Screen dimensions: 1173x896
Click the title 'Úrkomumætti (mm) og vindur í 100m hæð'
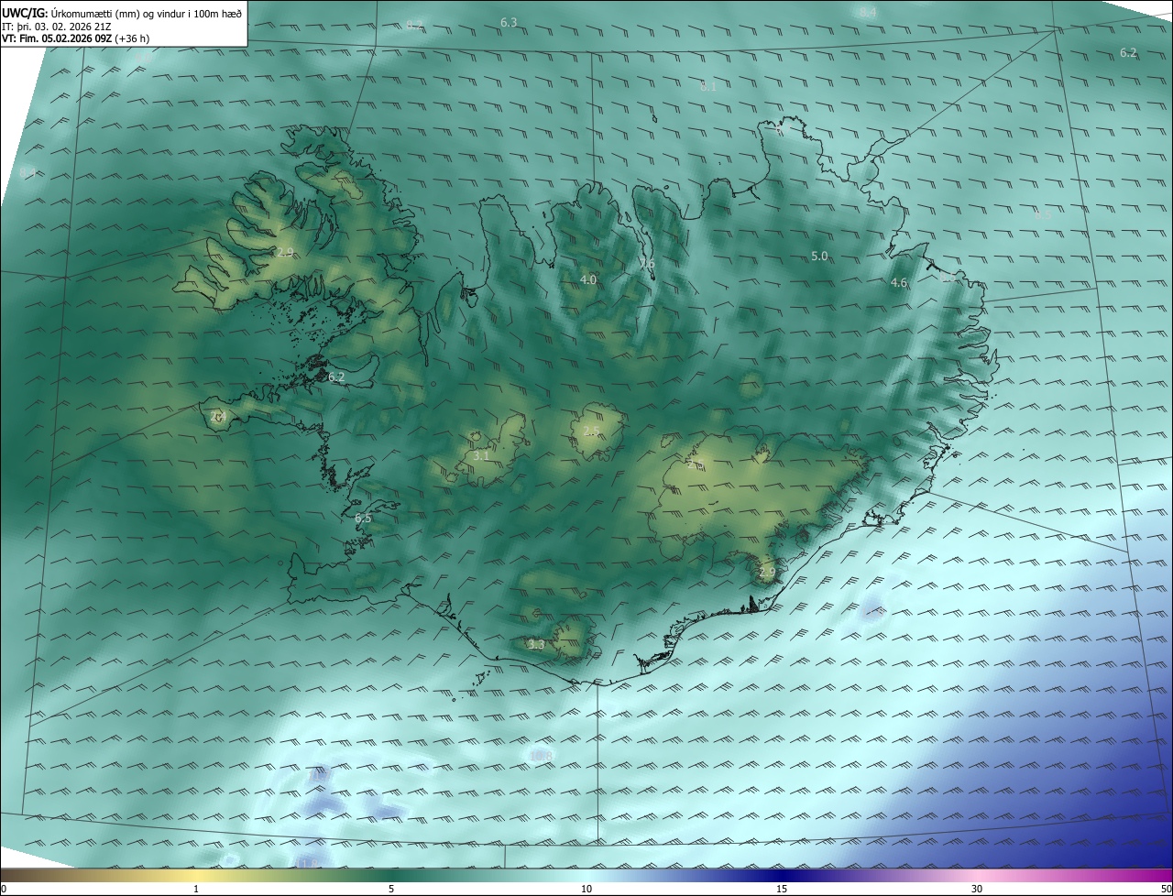click(147, 12)
